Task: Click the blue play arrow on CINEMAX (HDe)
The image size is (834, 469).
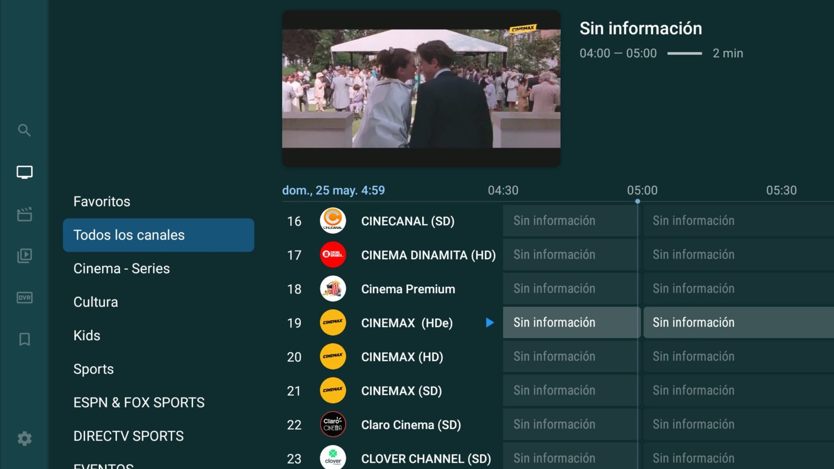Action: (489, 322)
